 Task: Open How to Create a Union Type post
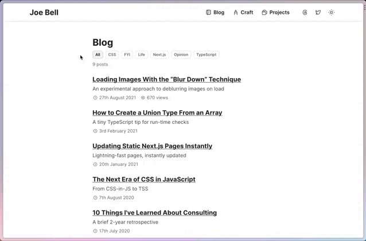(157, 113)
